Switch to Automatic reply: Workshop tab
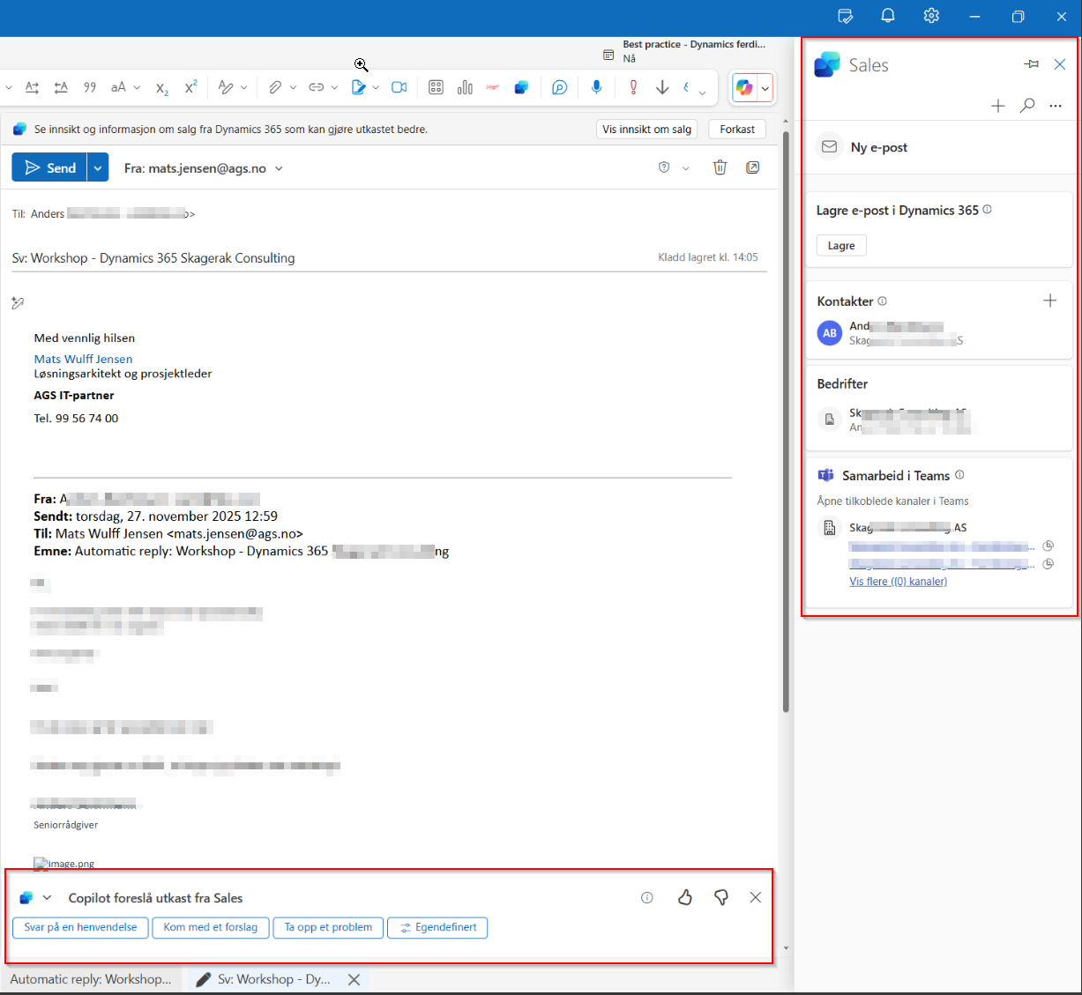Viewport: 1082px width, 995px height. pos(91,979)
